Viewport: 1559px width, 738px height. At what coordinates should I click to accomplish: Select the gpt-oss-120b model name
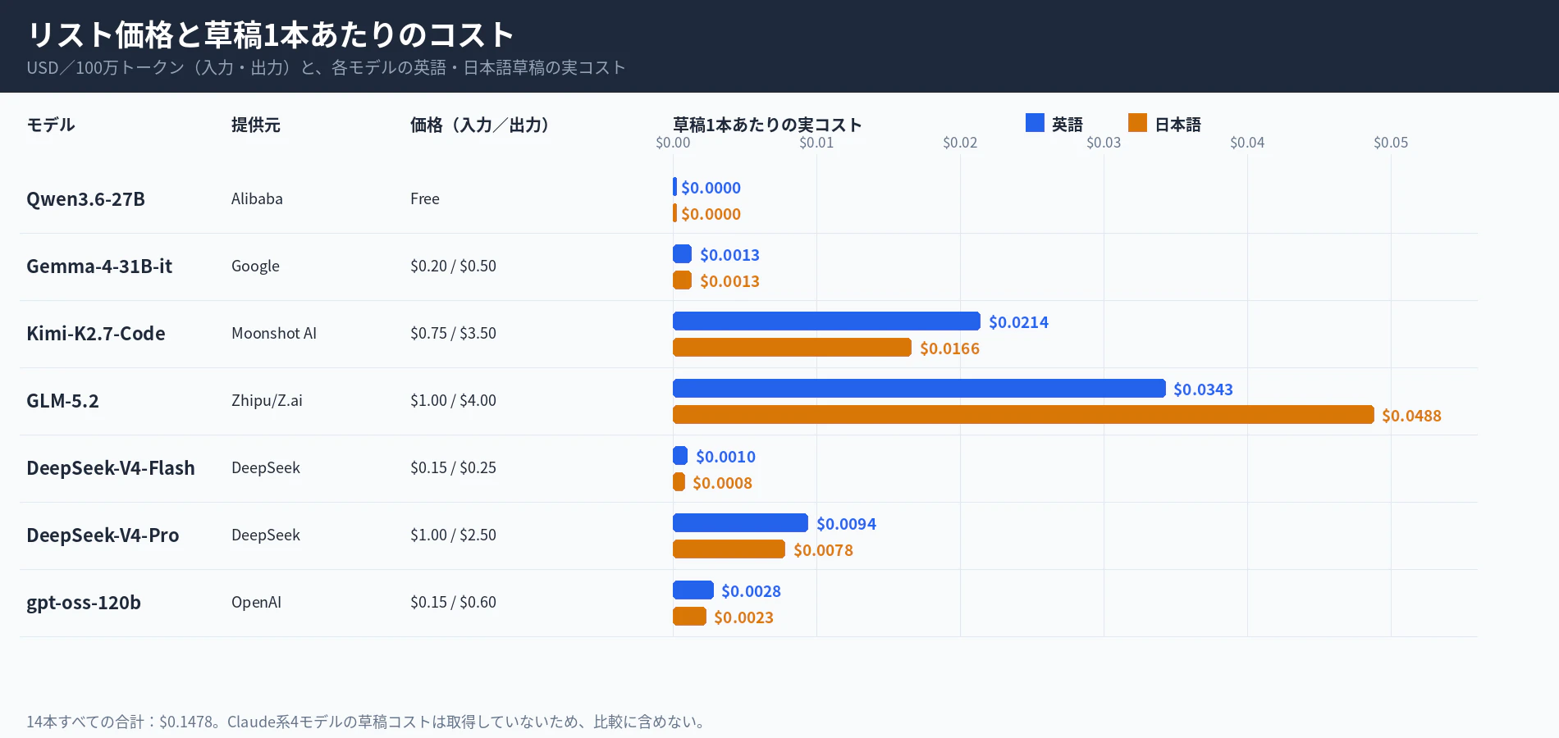coord(84,603)
